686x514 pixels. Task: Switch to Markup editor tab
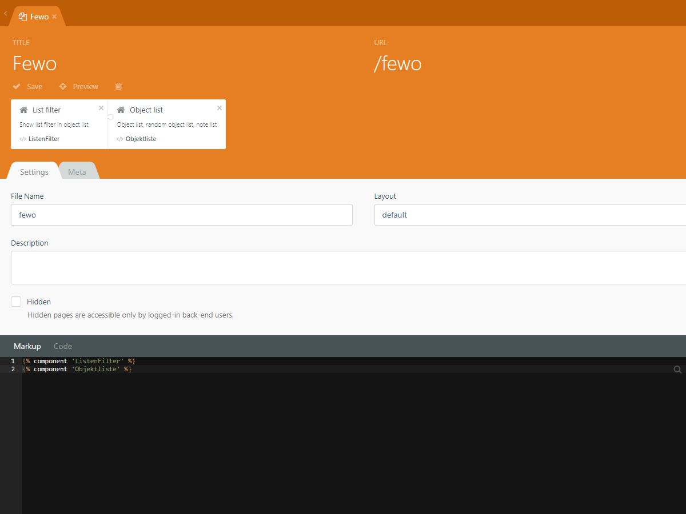click(27, 346)
